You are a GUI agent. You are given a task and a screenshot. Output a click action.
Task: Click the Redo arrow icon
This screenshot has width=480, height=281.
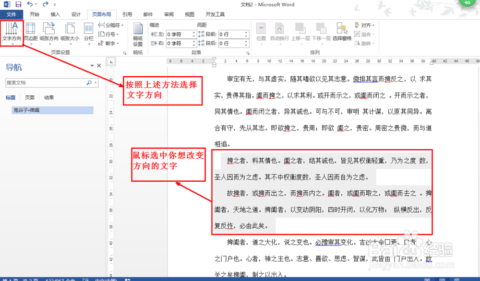(45, 4)
